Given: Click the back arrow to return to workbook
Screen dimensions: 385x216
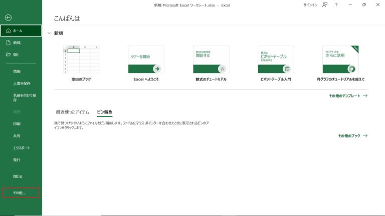Looking at the screenshot, I should click(x=8, y=17).
